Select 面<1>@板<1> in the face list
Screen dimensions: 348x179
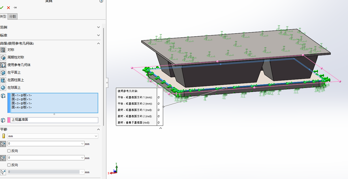pos(22,95)
